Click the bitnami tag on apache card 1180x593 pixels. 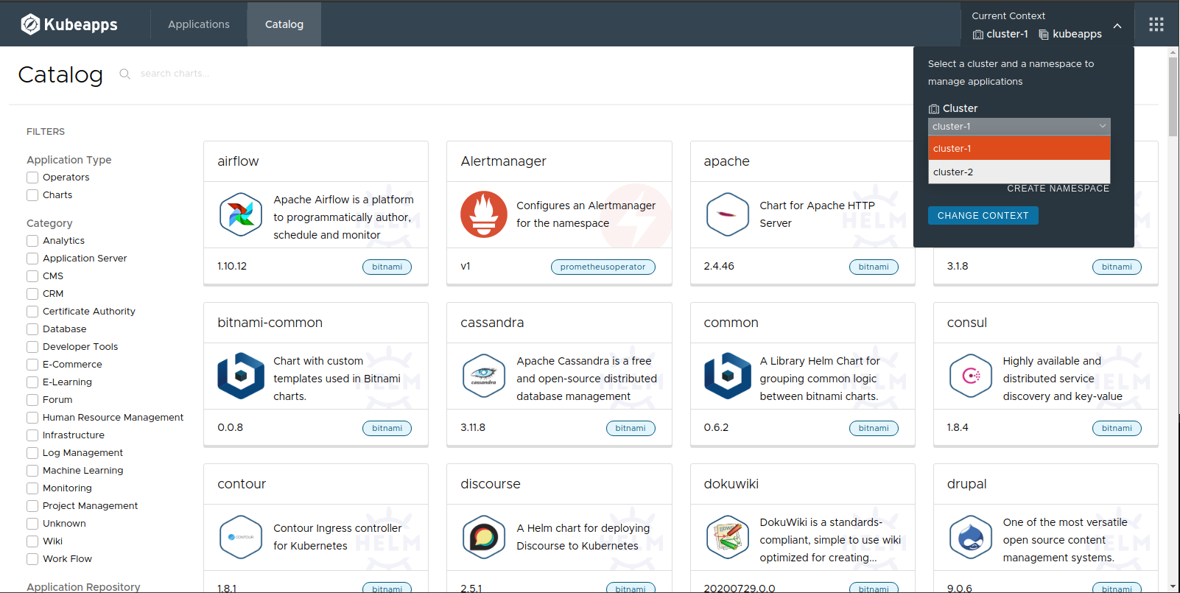(874, 267)
